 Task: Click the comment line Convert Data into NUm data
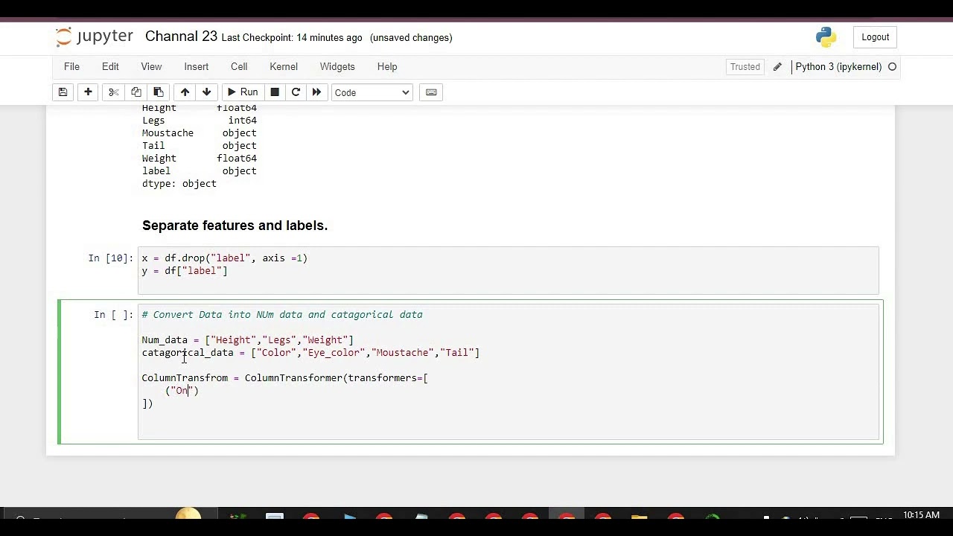pyautogui.click(x=282, y=315)
